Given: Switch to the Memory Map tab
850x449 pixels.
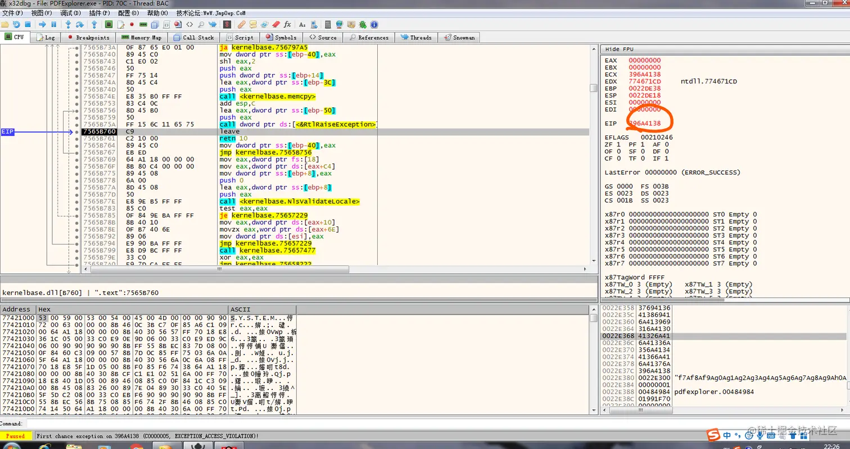Looking at the screenshot, I should 141,37.
